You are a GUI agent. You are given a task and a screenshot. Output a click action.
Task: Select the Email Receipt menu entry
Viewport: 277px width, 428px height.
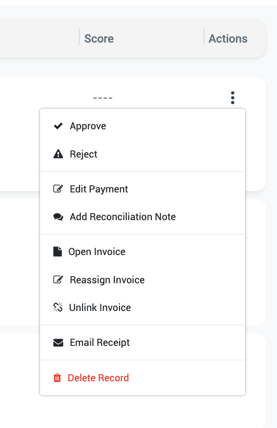click(x=100, y=343)
